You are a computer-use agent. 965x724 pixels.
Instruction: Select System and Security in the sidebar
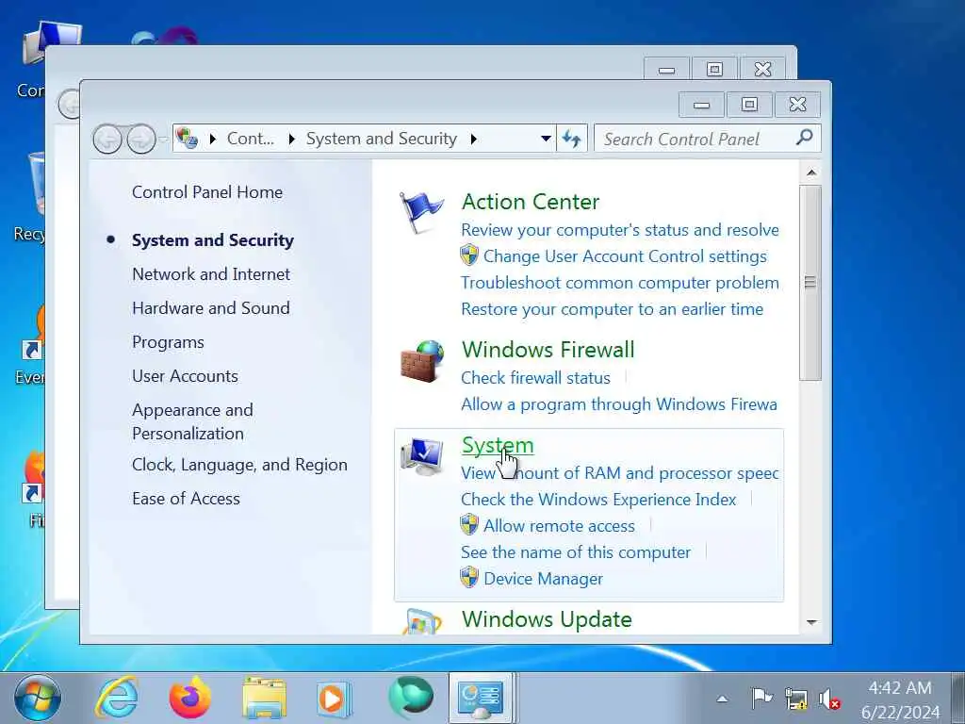(213, 240)
